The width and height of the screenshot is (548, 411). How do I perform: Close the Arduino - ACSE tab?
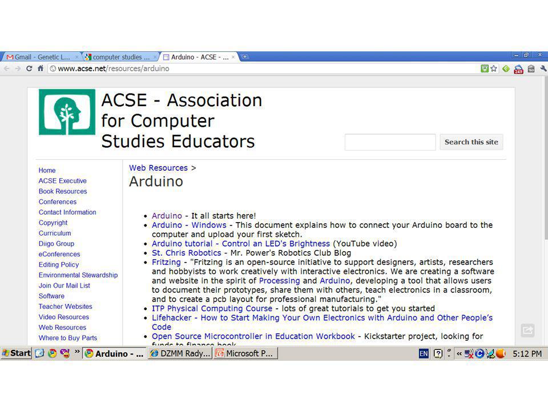coord(233,57)
